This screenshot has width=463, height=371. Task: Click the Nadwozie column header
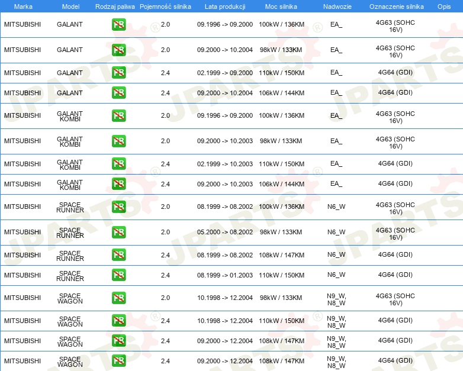pyautogui.click(x=337, y=7)
